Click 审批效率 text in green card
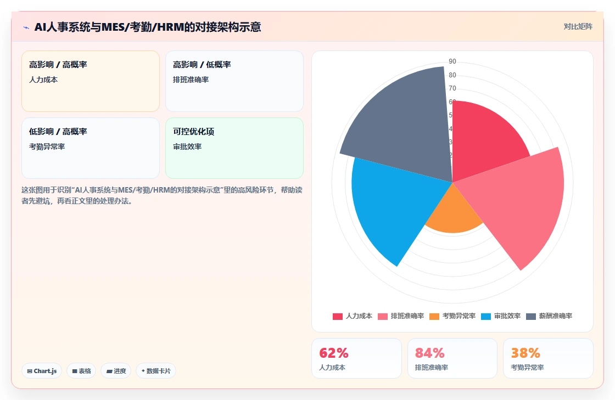This screenshot has width=615, height=400. [x=187, y=147]
